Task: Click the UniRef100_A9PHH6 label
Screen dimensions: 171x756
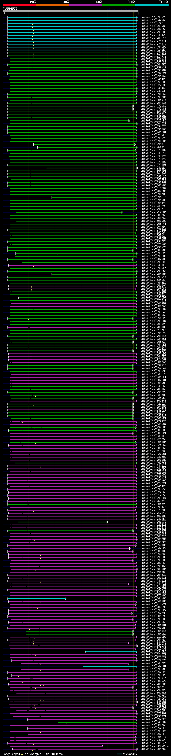Action: click(153, 427)
